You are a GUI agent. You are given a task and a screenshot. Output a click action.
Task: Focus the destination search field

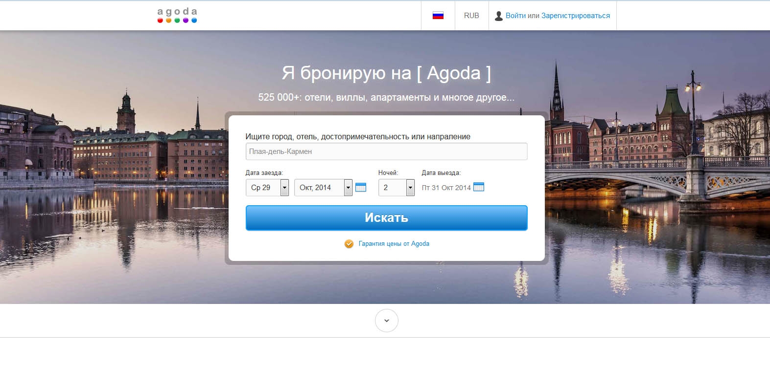(386, 151)
